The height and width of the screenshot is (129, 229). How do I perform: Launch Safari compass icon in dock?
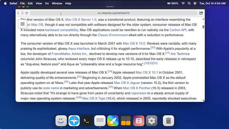click(74, 121)
